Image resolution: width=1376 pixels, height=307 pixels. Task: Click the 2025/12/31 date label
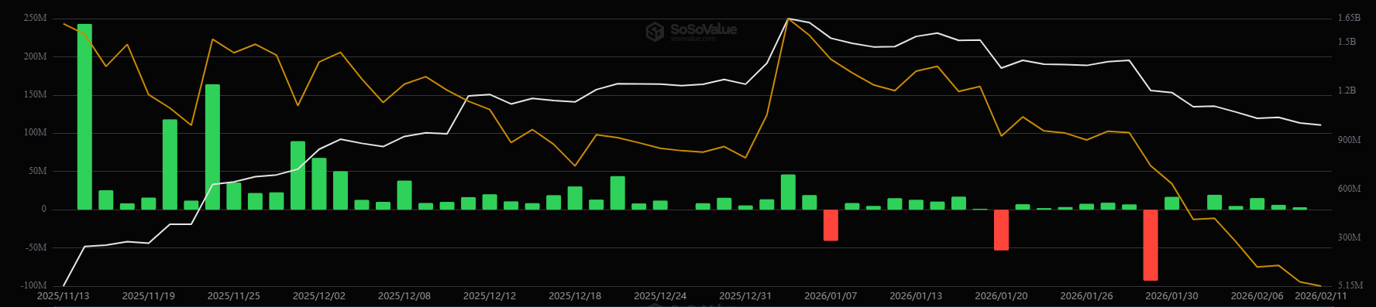click(x=745, y=296)
